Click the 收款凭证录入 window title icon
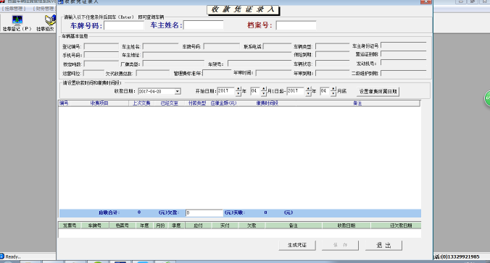Viewport: 490px width, 263px height. click(x=61, y=1)
